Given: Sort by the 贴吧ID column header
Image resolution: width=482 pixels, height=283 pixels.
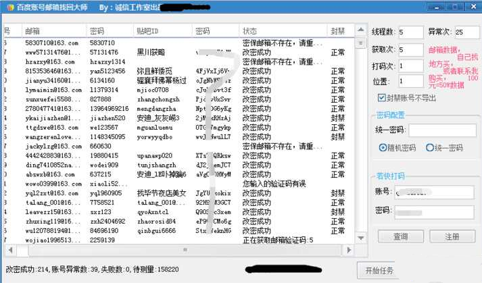Looking at the screenshot, I should coord(163,31).
